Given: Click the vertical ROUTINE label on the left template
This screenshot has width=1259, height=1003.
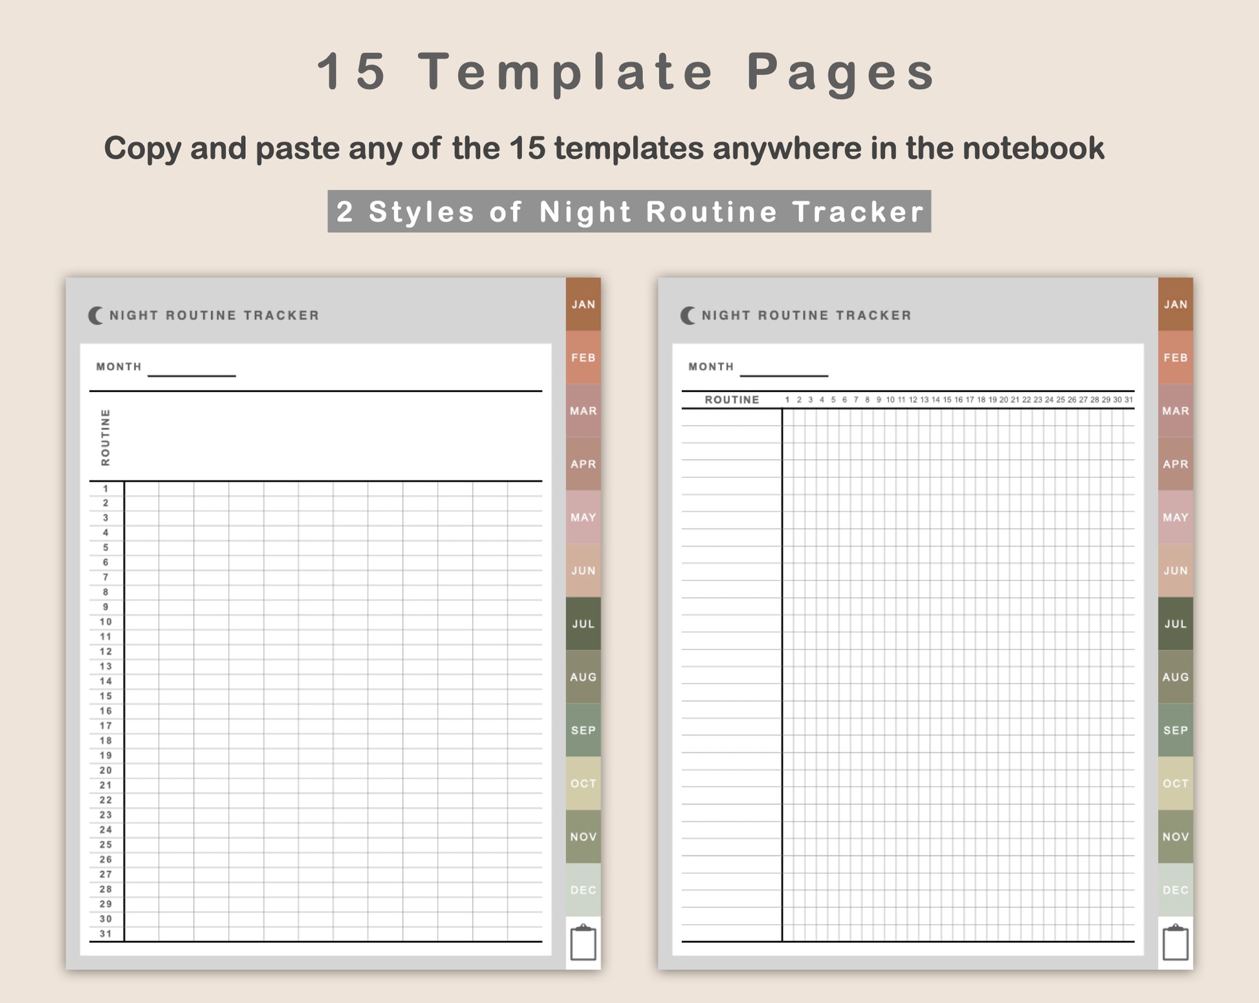Looking at the screenshot, I should pyautogui.click(x=105, y=437).
